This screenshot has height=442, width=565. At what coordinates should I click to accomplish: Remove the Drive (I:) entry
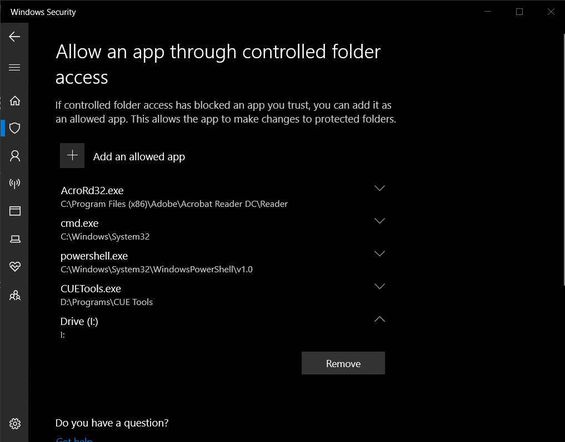[343, 363]
